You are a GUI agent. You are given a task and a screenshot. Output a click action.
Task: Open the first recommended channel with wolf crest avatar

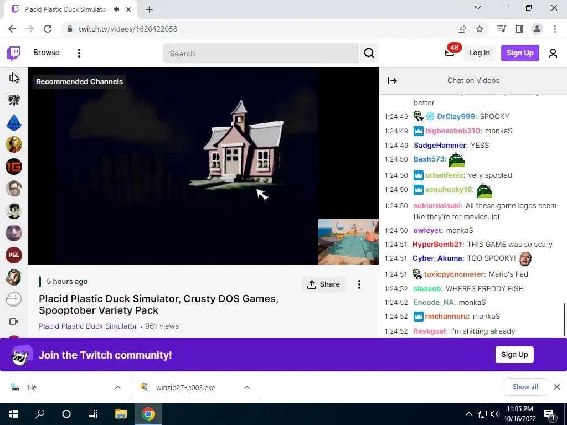[x=14, y=100]
